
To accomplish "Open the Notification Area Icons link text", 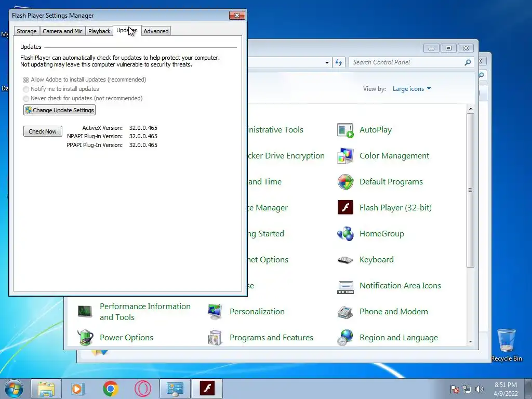I will [x=400, y=286].
